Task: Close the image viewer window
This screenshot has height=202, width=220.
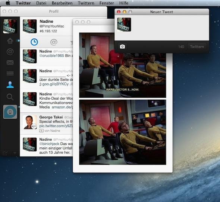Action: 77,22
